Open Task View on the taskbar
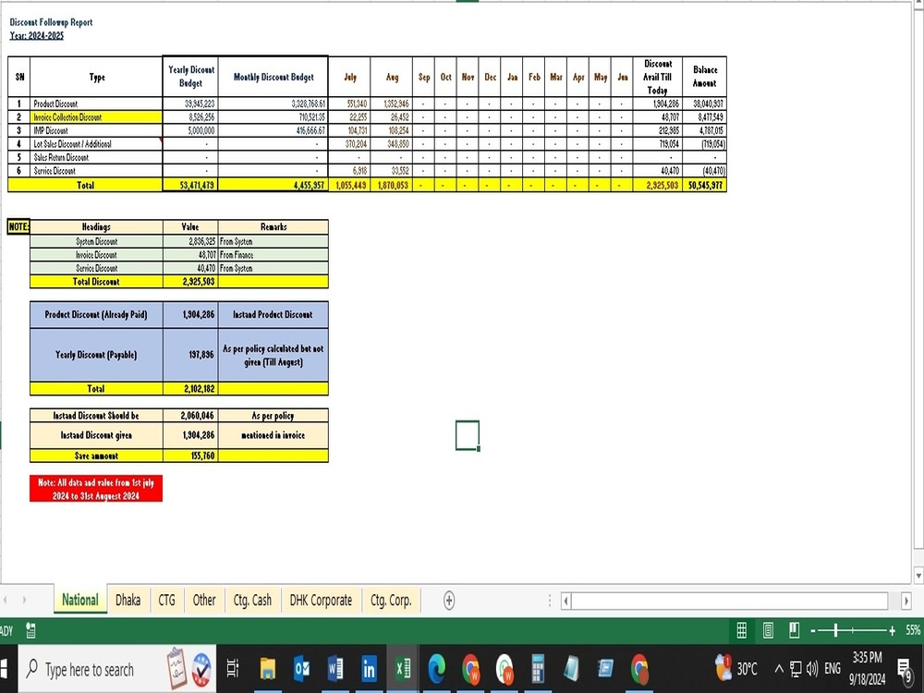 (233, 669)
